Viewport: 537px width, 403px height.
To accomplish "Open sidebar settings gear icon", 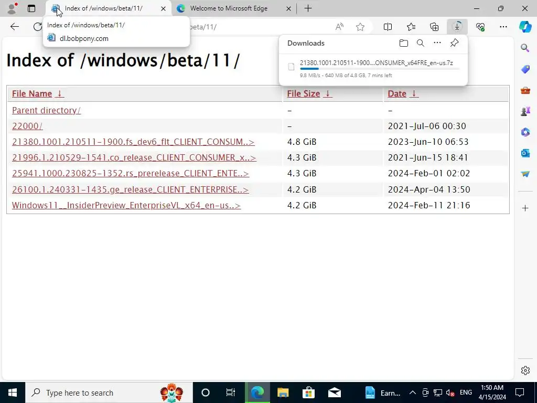I will click(525, 370).
